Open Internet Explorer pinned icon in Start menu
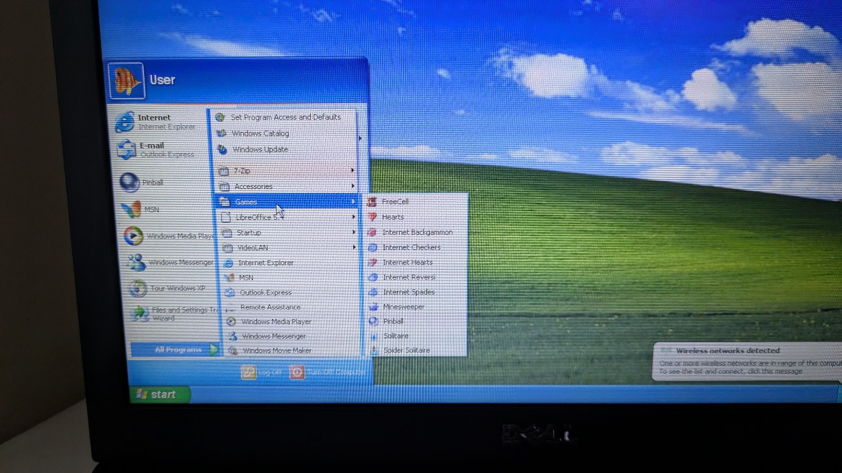 [125, 122]
